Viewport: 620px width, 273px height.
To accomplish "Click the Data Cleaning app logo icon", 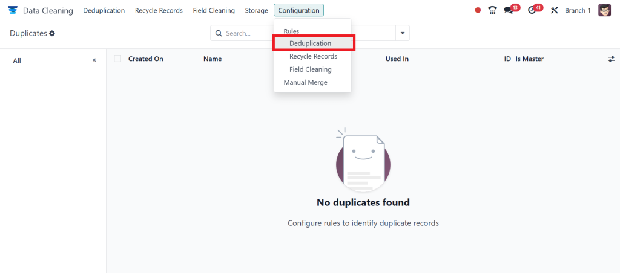I will 13,10.
